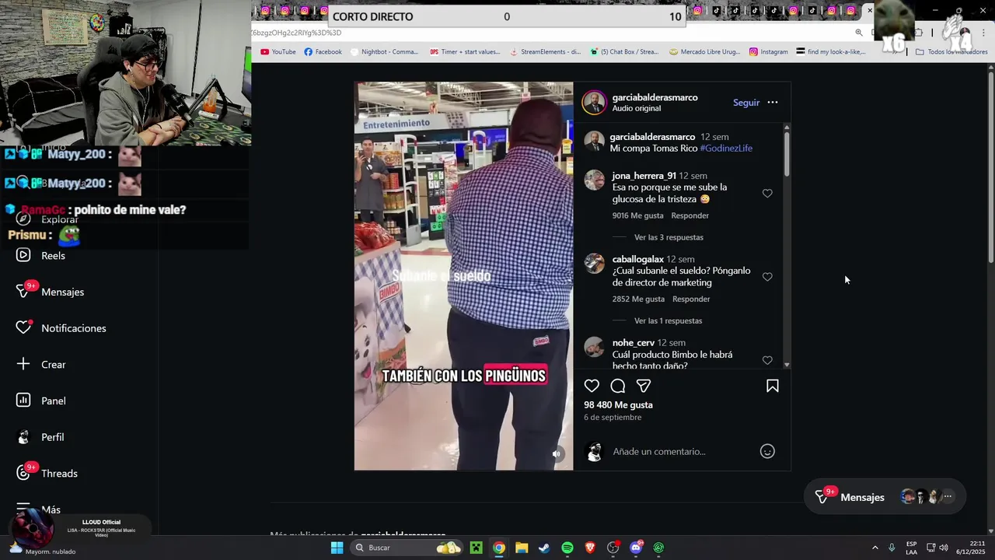View the 98 480 Me gusta list

click(618, 405)
